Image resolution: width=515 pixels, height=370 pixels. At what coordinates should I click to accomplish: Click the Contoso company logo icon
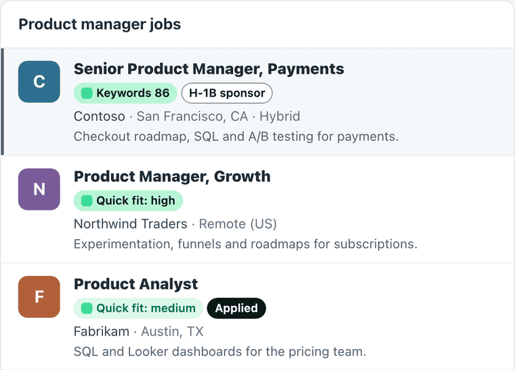tap(39, 82)
